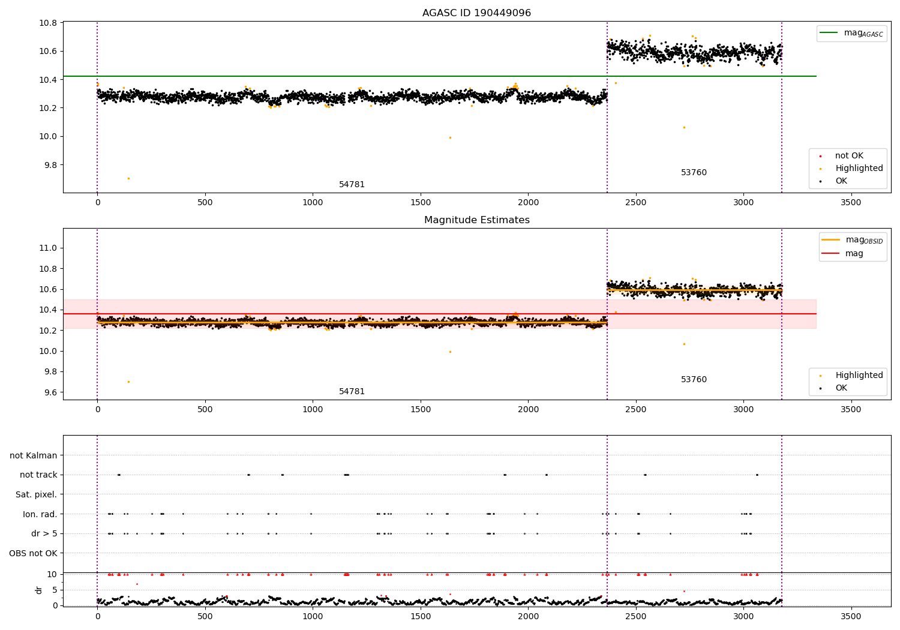Select the green mag AGASC legend entry
Viewport: 900px width, 630px height.
(851, 33)
